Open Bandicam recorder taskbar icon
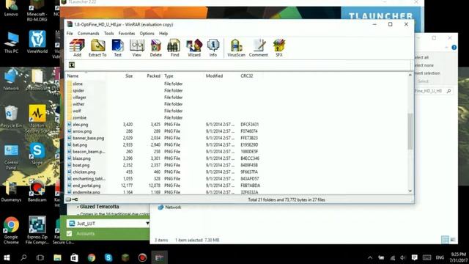Image resolution: width=469 pixels, height=264 pixels. (x=142, y=257)
